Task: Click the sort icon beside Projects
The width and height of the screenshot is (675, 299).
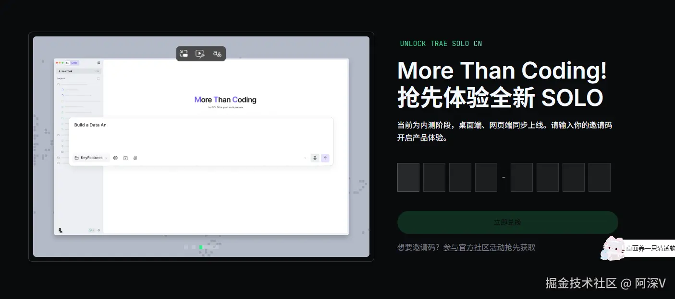Action: [x=98, y=79]
